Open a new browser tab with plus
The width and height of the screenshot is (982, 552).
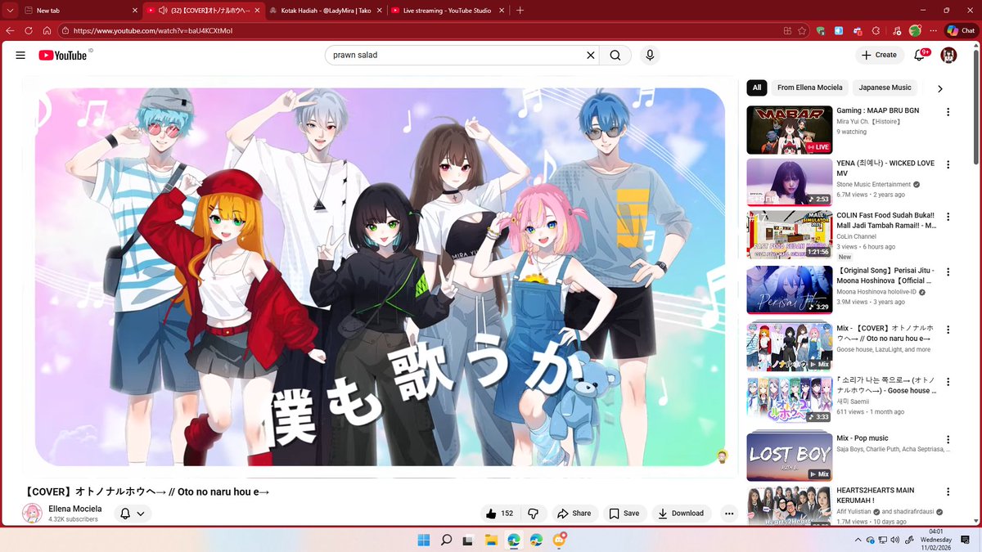tap(520, 10)
